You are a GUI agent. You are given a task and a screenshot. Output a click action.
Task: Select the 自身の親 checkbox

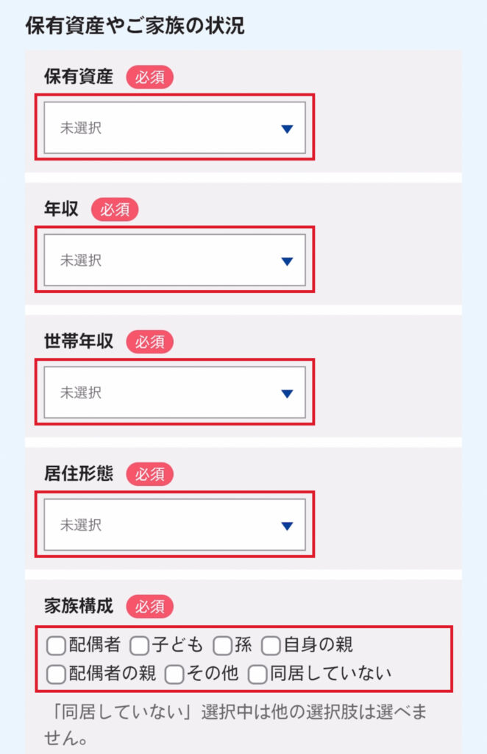click(x=271, y=646)
